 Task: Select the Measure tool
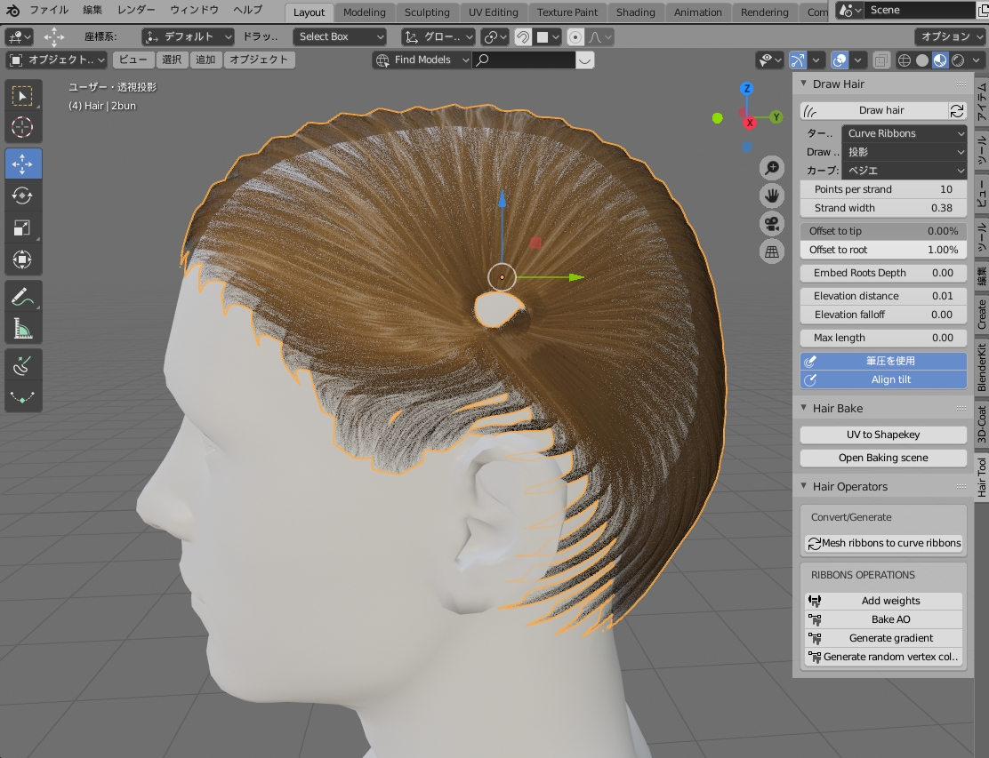(x=23, y=329)
